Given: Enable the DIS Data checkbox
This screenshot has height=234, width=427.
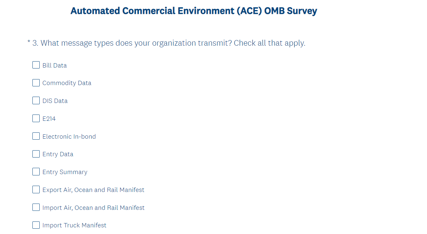Looking at the screenshot, I should click(x=36, y=101).
